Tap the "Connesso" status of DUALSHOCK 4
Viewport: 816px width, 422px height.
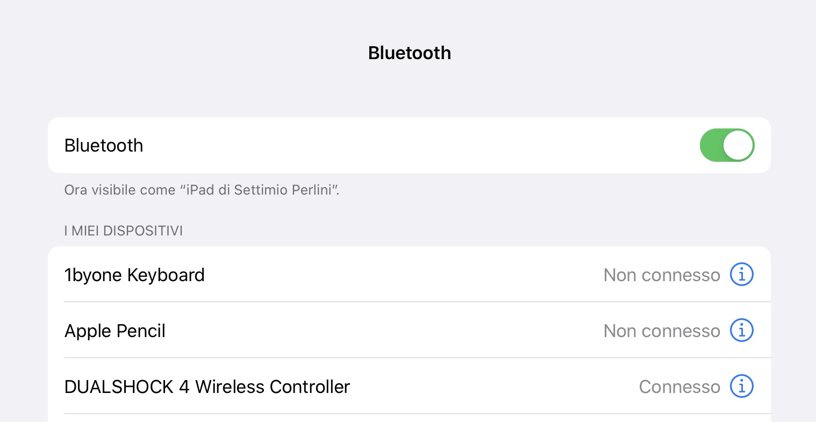tap(679, 387)
